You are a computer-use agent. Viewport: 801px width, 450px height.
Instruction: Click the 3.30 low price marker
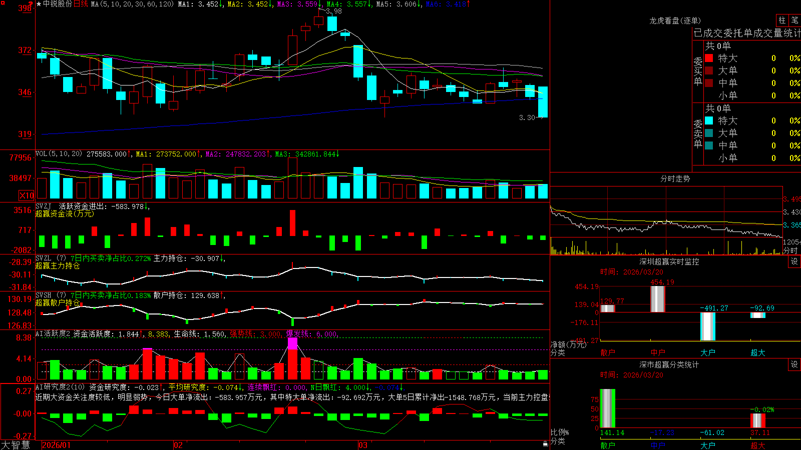coord(527,117)
